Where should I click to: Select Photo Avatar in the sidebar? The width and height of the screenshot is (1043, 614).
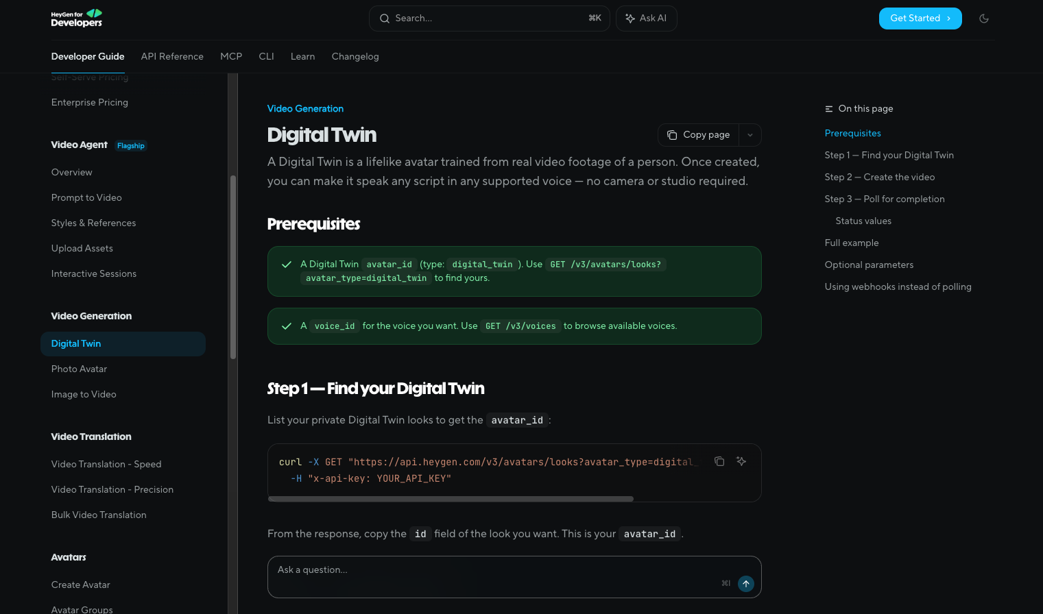[79, 369]
